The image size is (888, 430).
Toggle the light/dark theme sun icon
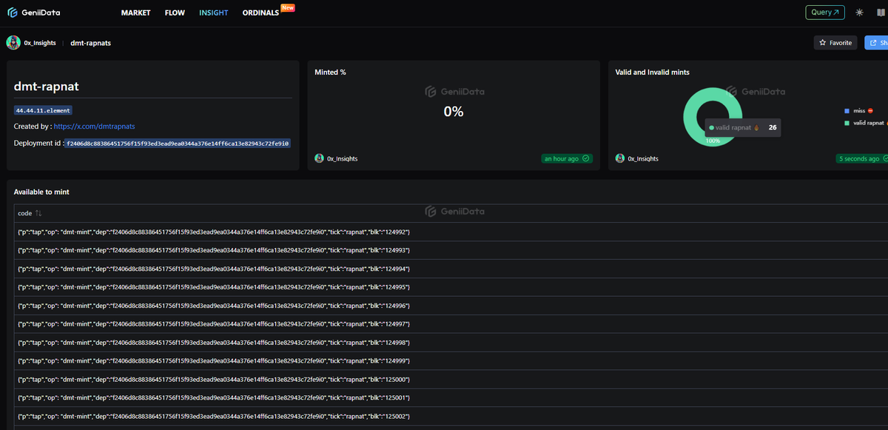(859, 13)
